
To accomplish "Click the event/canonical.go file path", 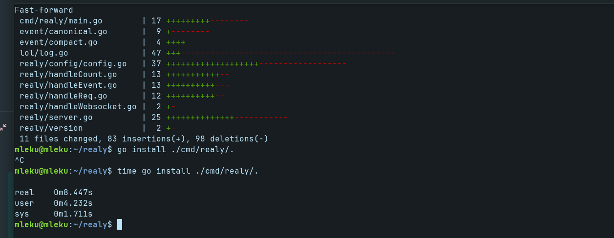I will click(x=64, y=32).
